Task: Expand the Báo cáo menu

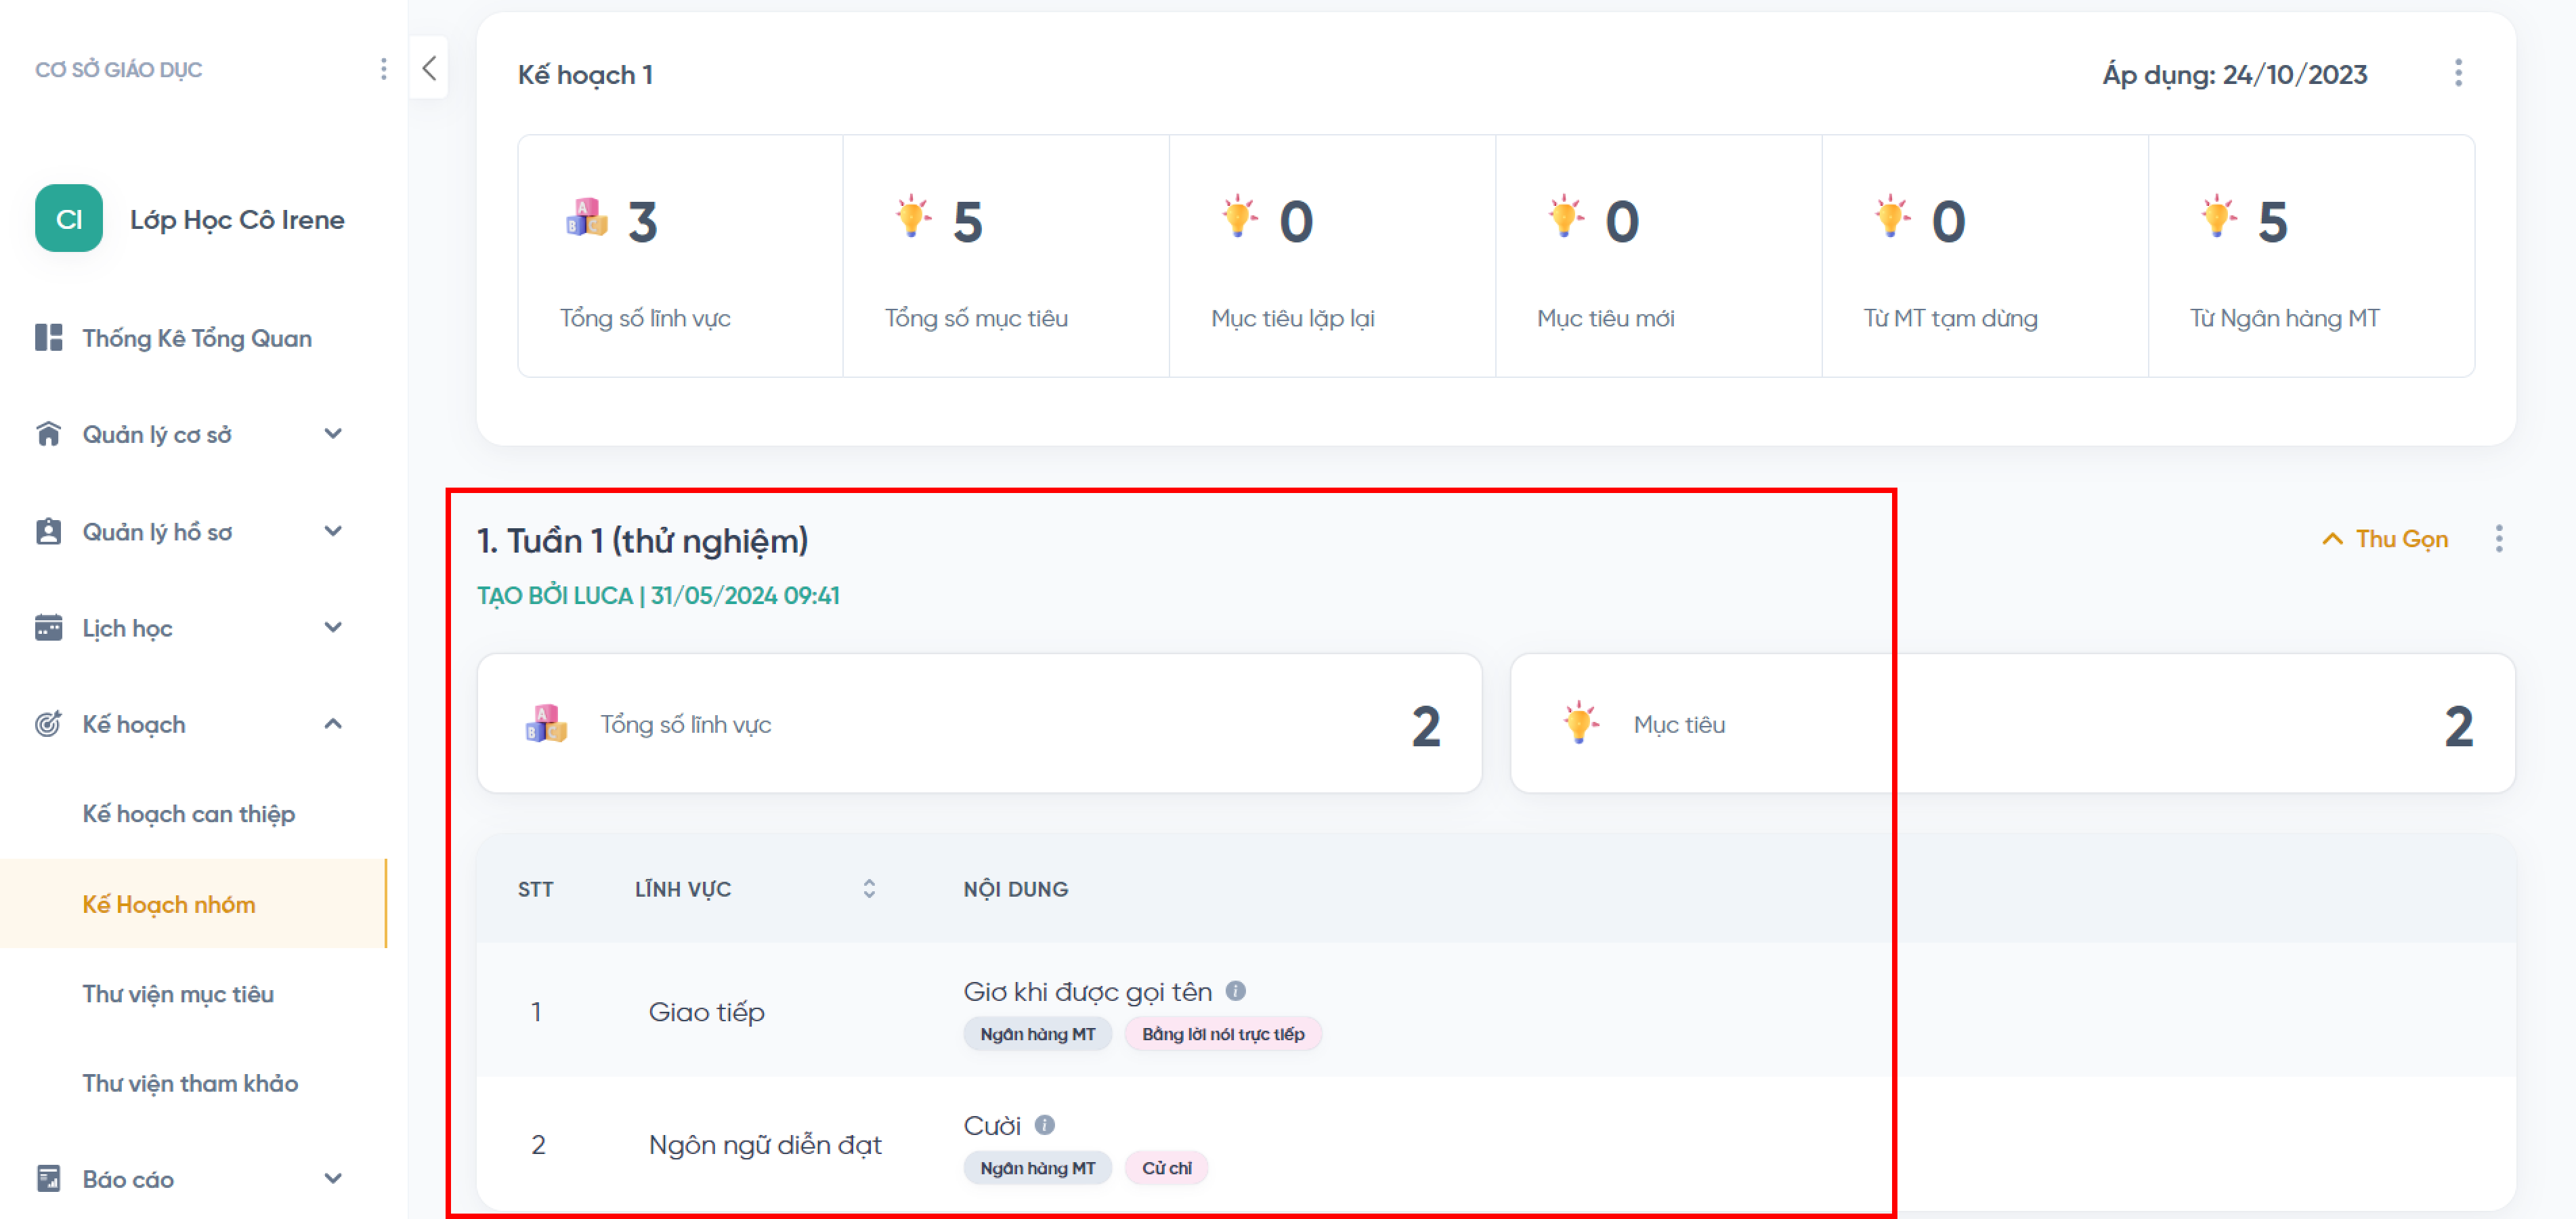Action: pos(333,1178)
